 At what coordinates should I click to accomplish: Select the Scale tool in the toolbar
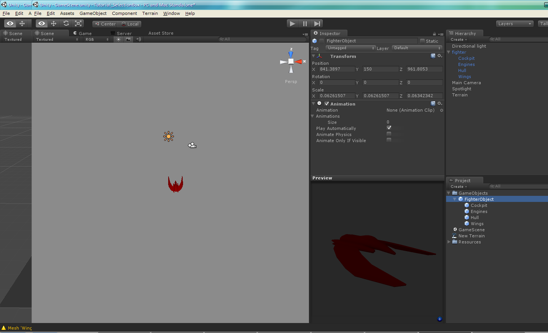point(78,24)
